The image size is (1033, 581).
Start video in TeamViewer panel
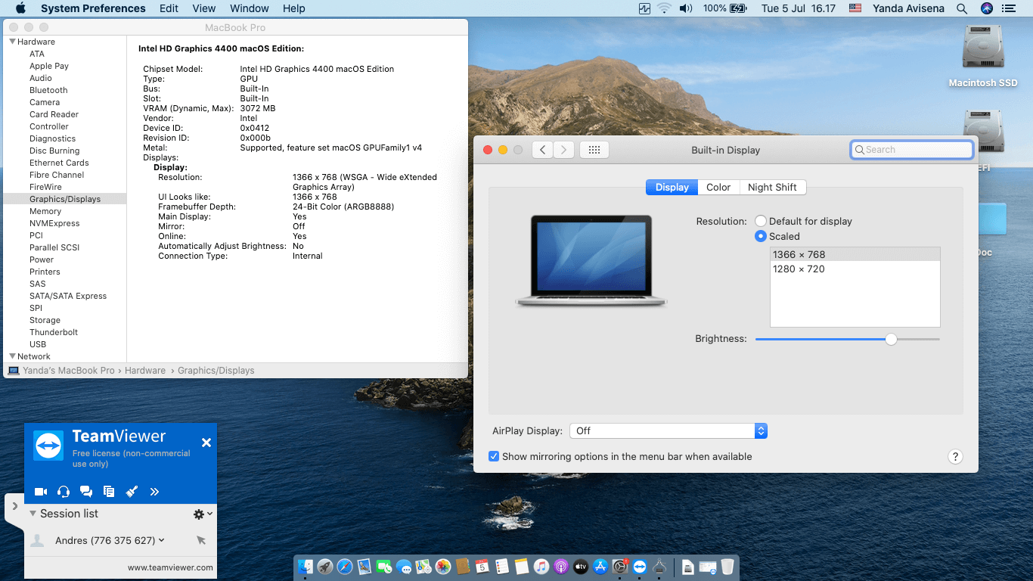[x=41, y=492]
